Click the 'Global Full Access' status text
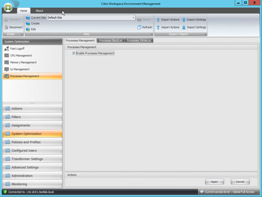Screen dimensions: 262x197 243,192
